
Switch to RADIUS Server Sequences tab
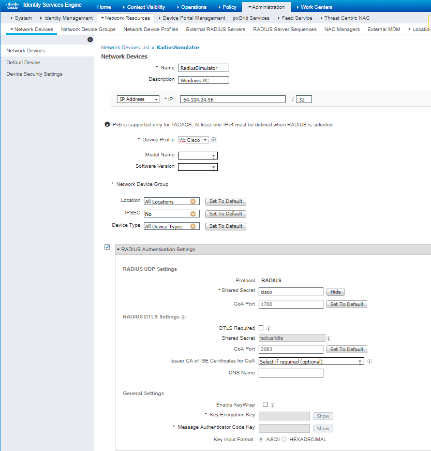pos(285,30)
